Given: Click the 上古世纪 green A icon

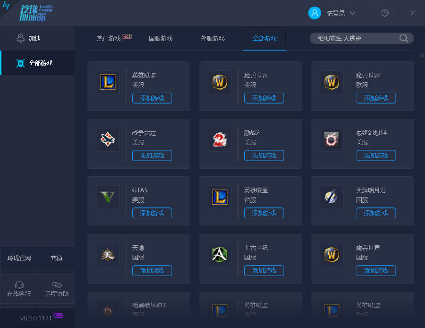Looking at the screenshot, I should point(220,255).
